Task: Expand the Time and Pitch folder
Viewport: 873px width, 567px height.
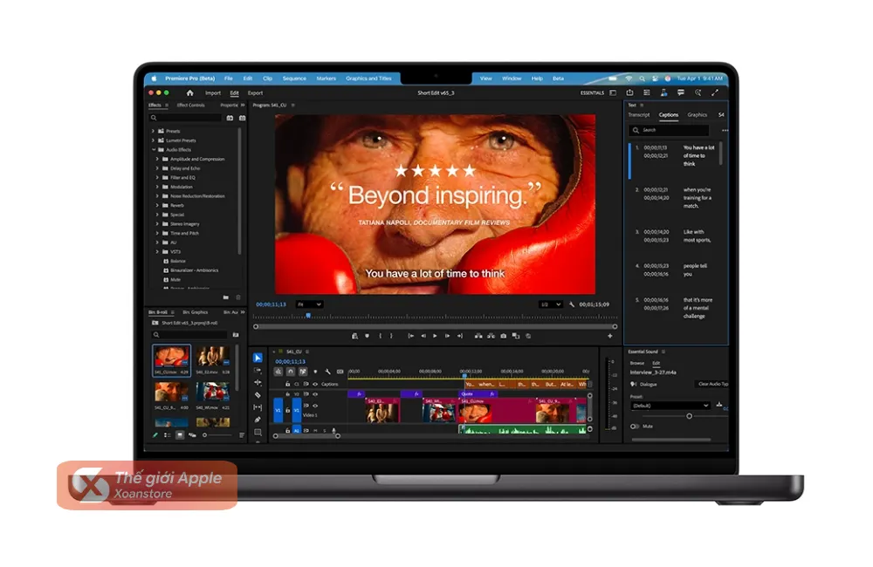Action: pos(157,233)
